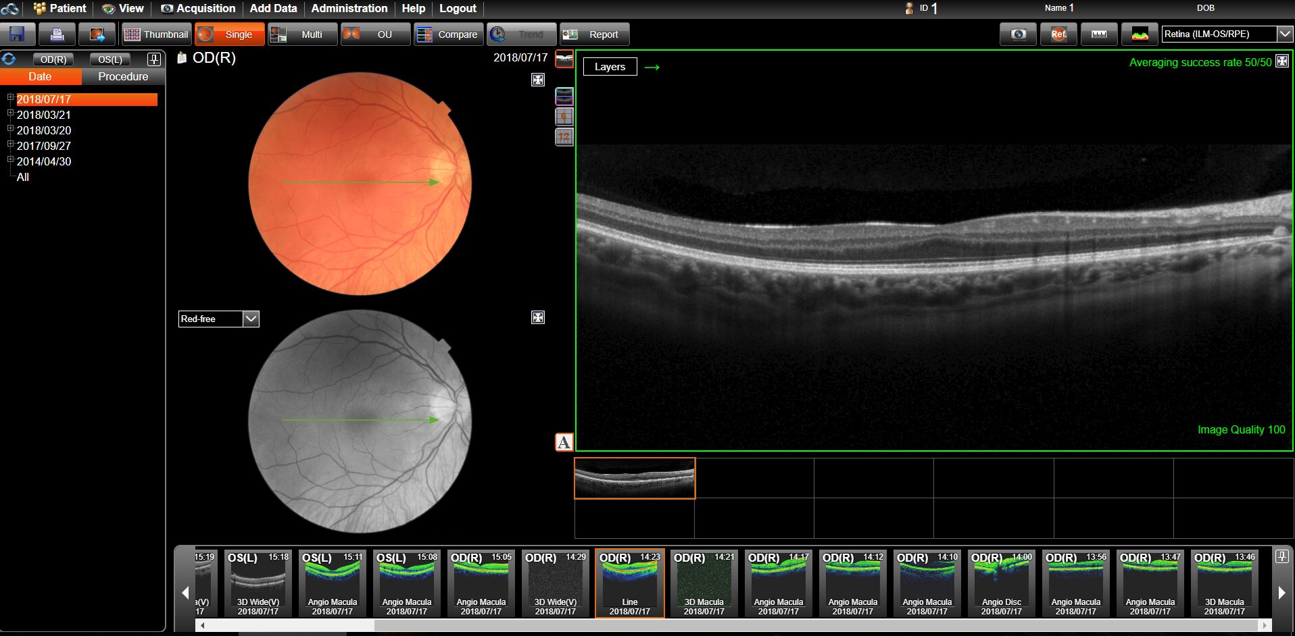Image resolution: width=1295 pixels, height=636 pixels.
Task: Expand the 2018/03/21 date tree node
Action: (10, 113)
